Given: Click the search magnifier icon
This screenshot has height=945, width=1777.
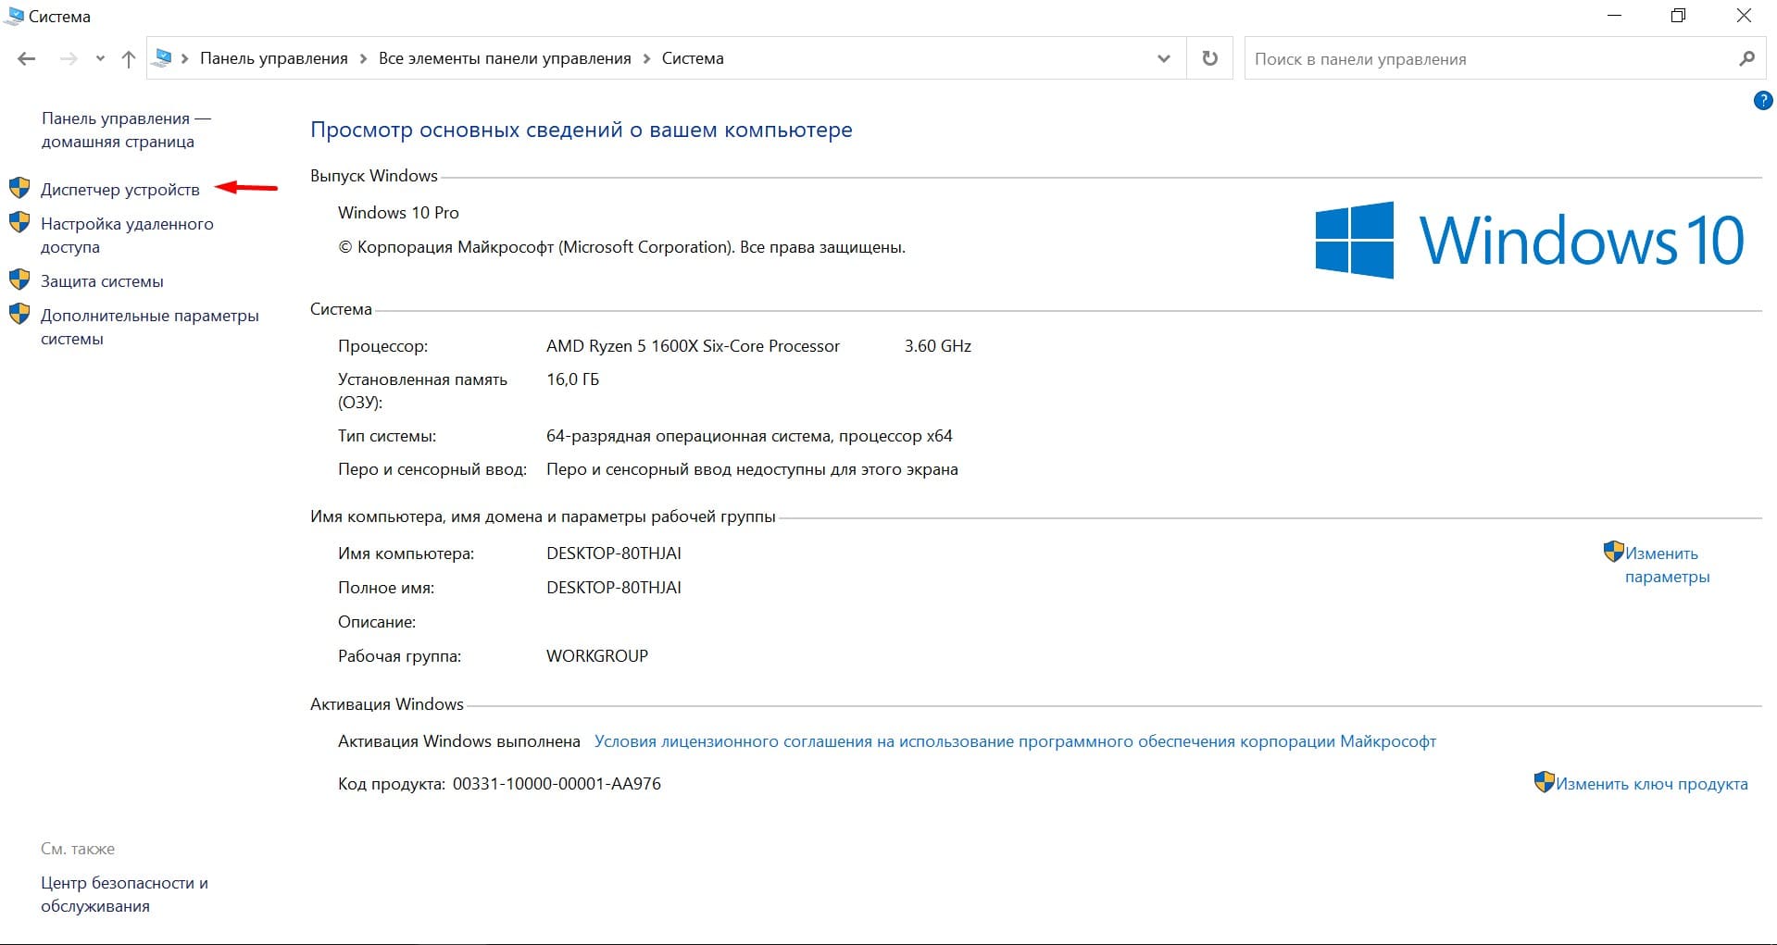Looking at the screenshot, I should [x=1746, y=59].
